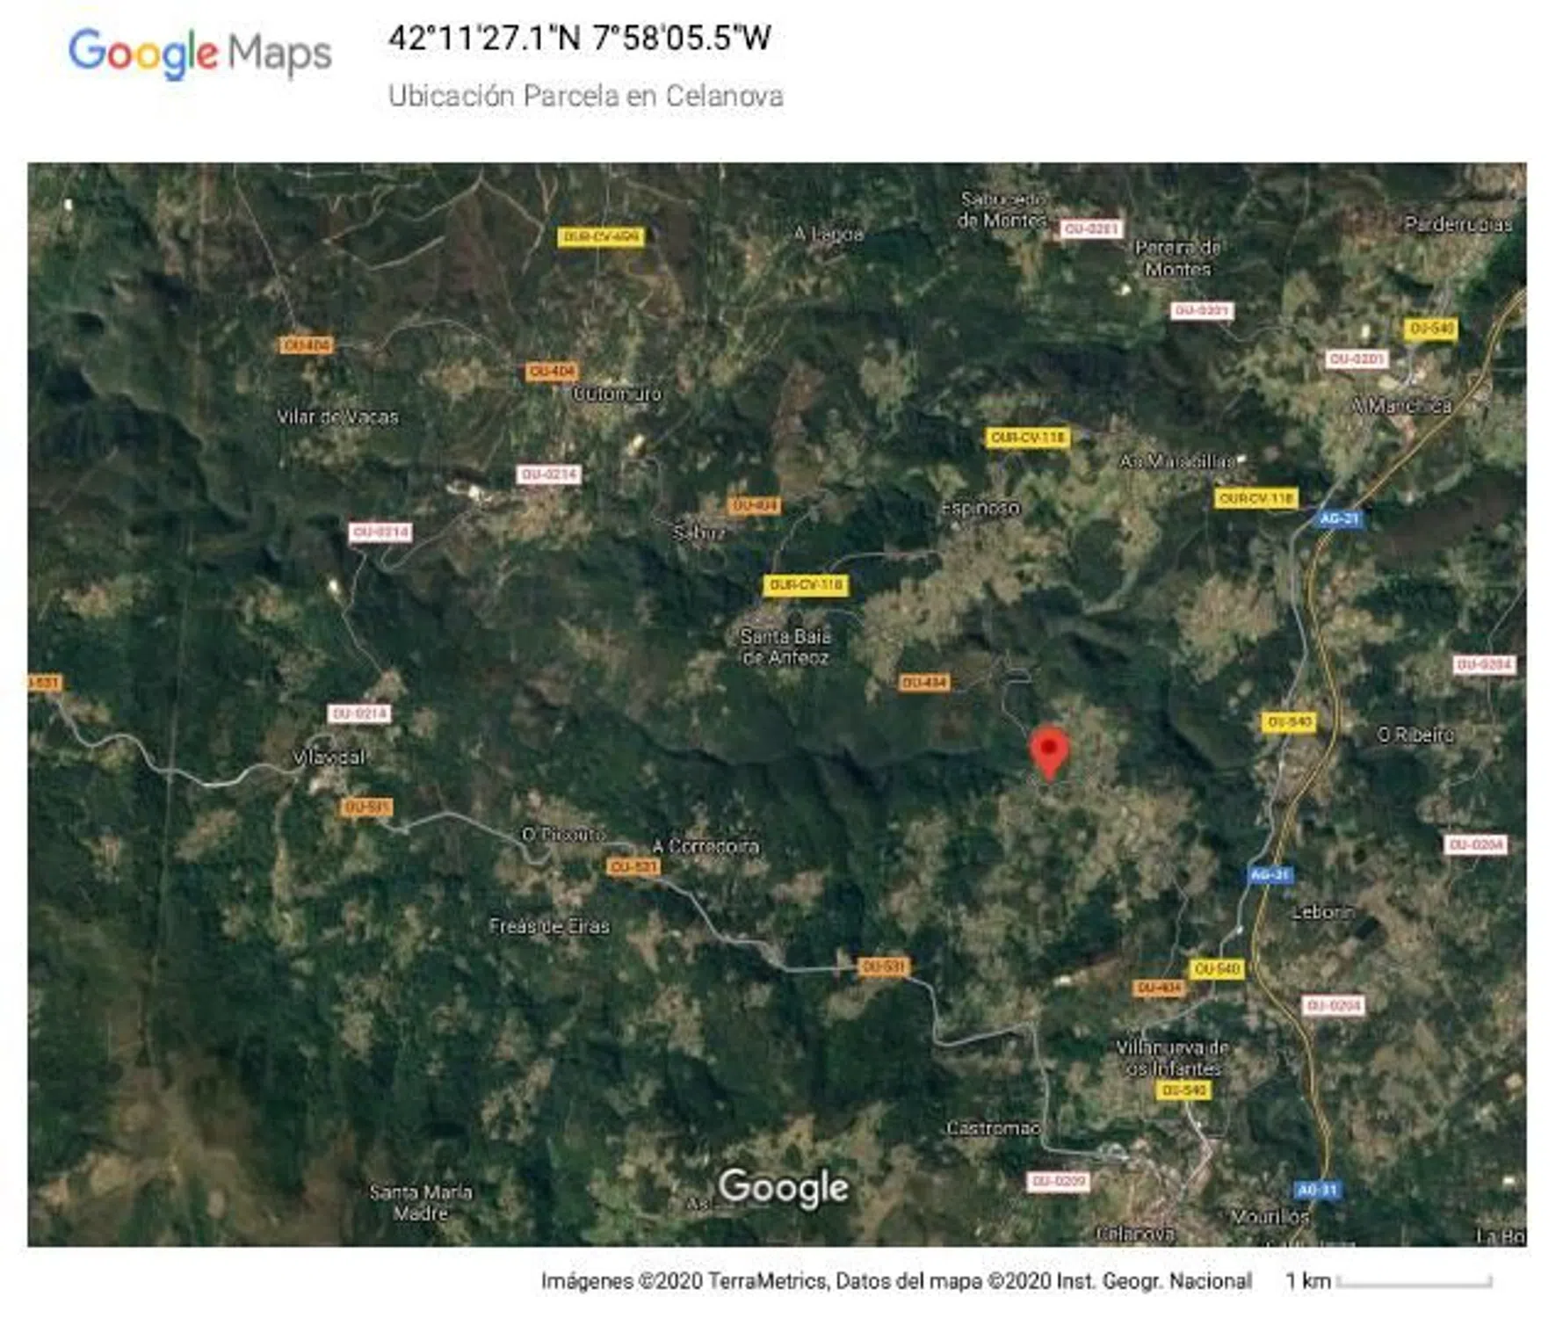This screenshot has width=1563, height=1318.
Task: Click the Ubicación Parcela en Celanova subtitle
Action: point(586,96)
